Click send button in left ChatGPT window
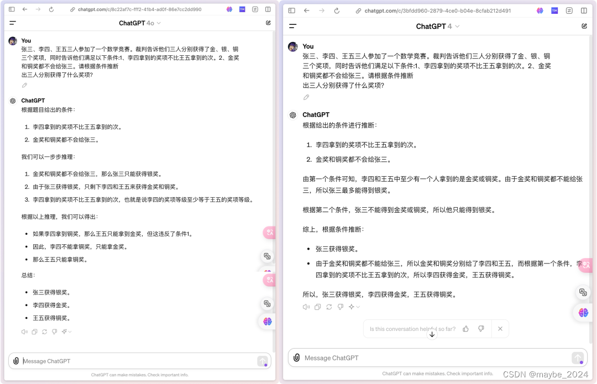 (263, 361)
